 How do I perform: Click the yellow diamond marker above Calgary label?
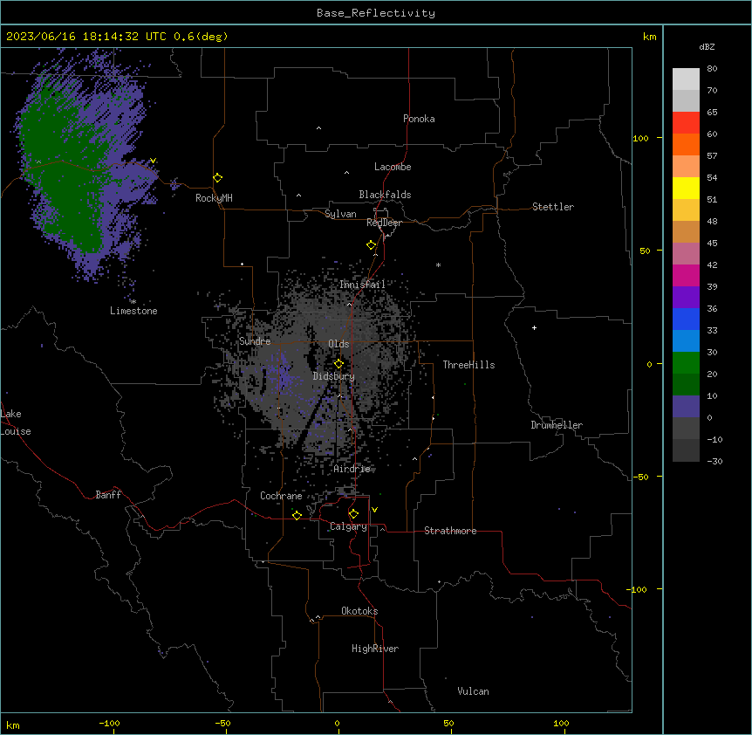(x=353, y=514)
